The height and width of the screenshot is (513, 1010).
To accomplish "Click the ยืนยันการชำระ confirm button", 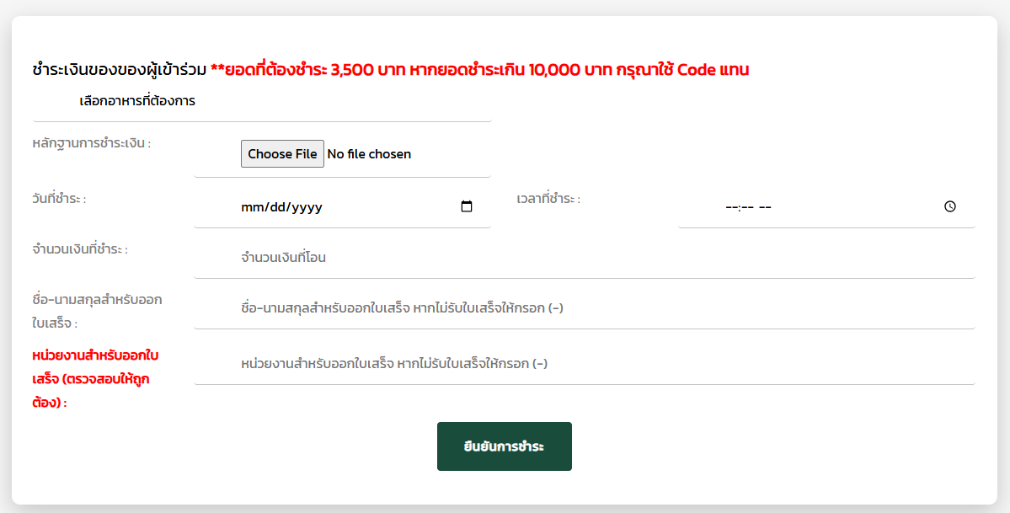I will (x=505, y=446).
